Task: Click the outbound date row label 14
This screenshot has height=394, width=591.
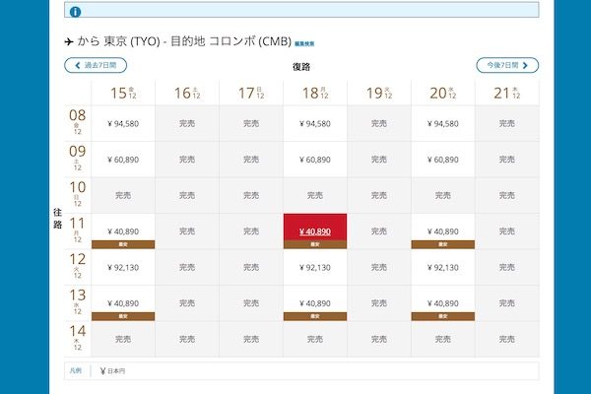Action: point(77,338)
